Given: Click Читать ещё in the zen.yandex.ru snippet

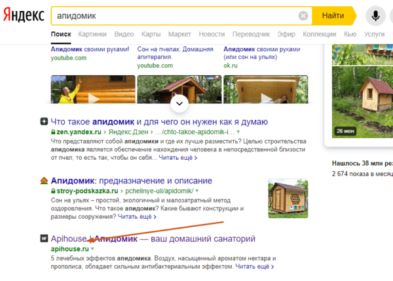Looking at the screenshot, I should pyautogui.click(x=178, y=158).
